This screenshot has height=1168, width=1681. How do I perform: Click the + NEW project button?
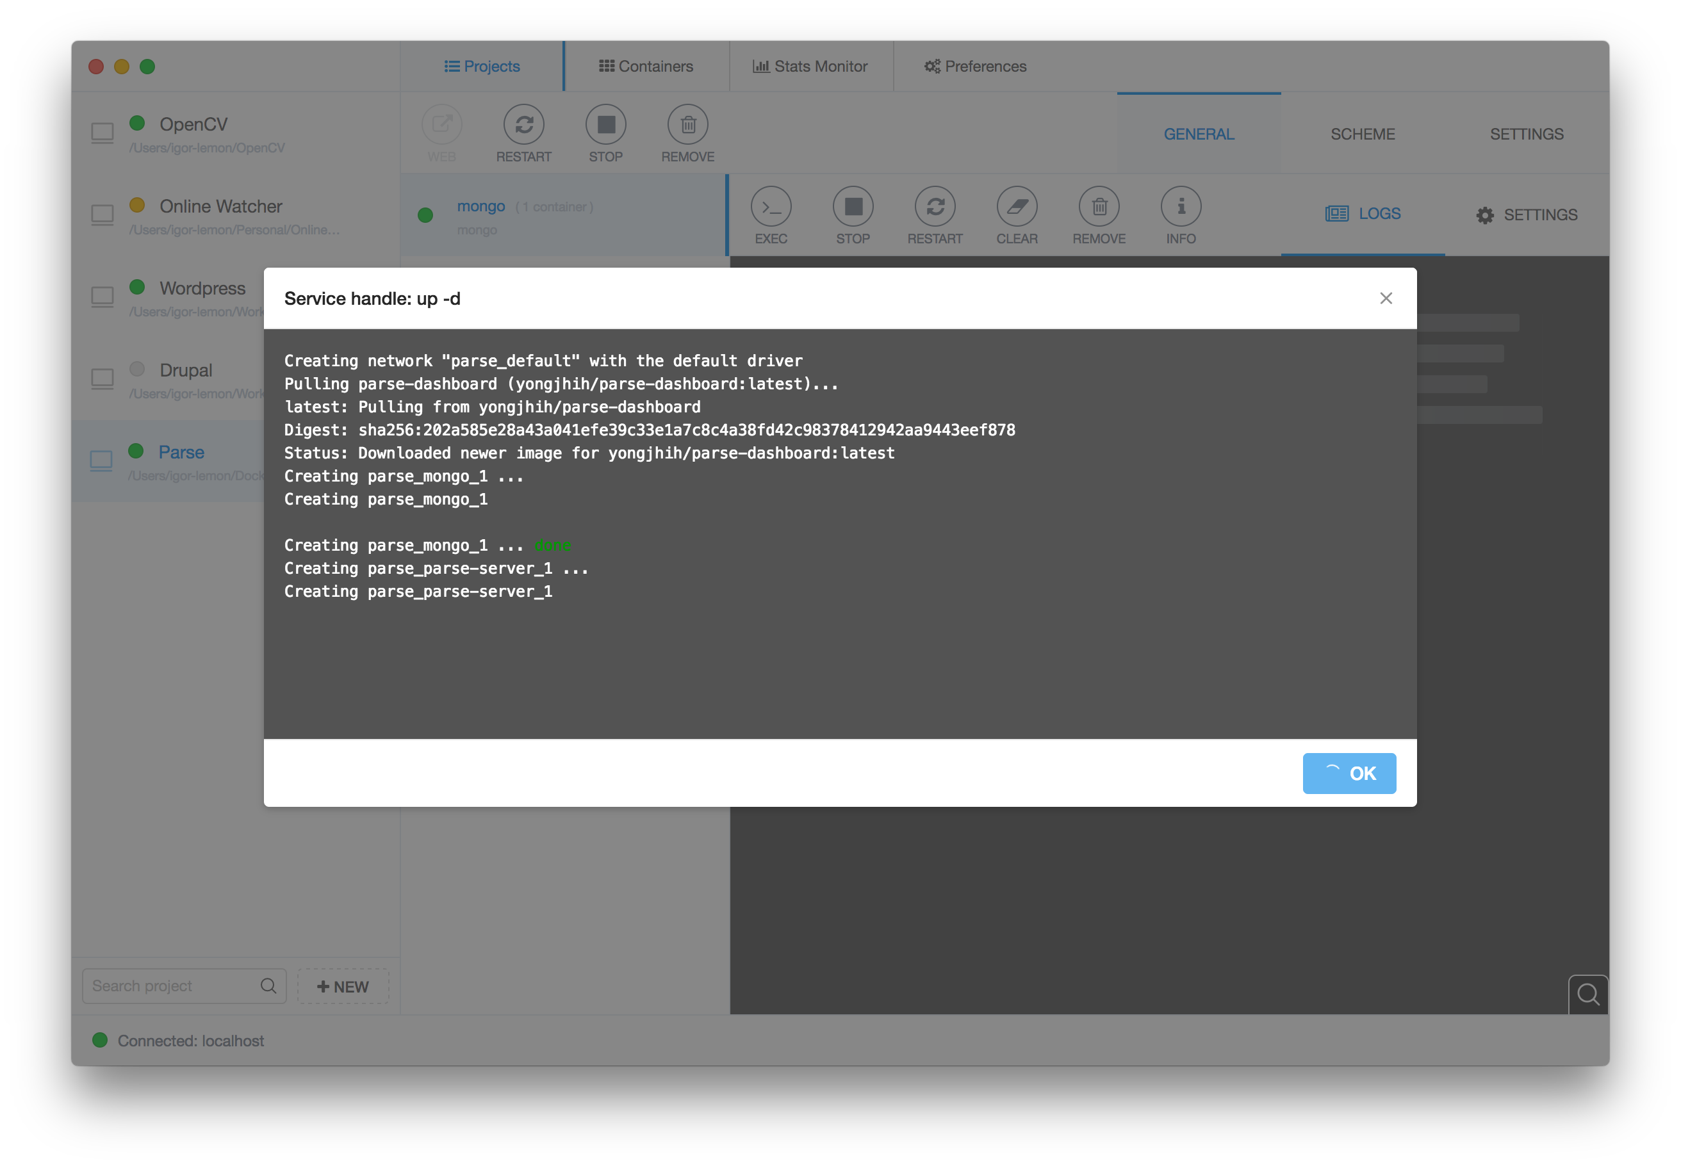tap(343, 987)
